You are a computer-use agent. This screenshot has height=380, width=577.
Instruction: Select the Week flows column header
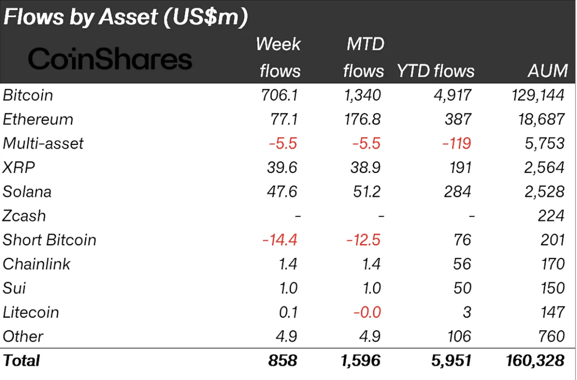[x=279, y=58]
